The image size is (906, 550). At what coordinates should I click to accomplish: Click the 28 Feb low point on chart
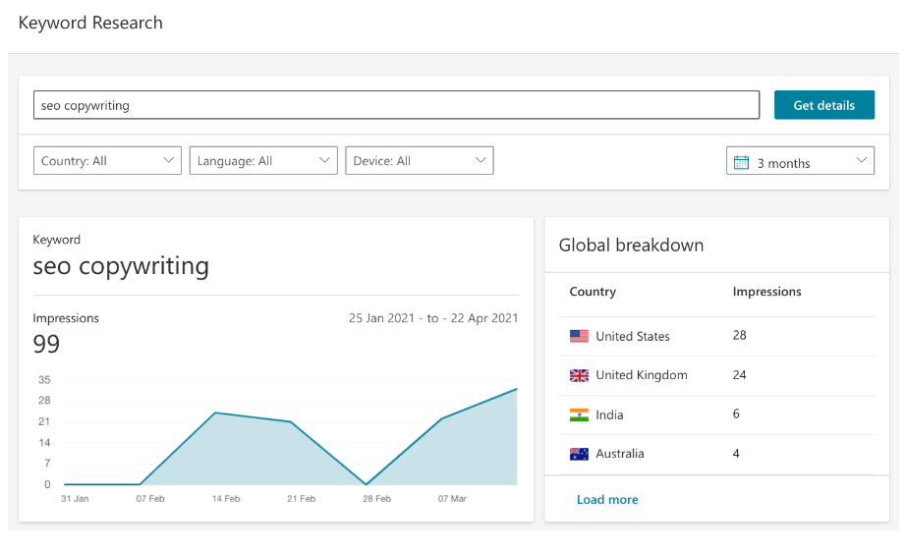coord(367,484)
